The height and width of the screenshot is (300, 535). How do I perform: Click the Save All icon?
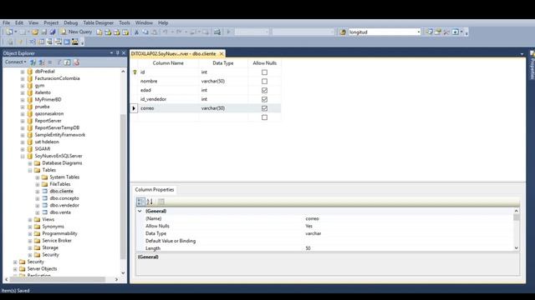coord(53,32)
